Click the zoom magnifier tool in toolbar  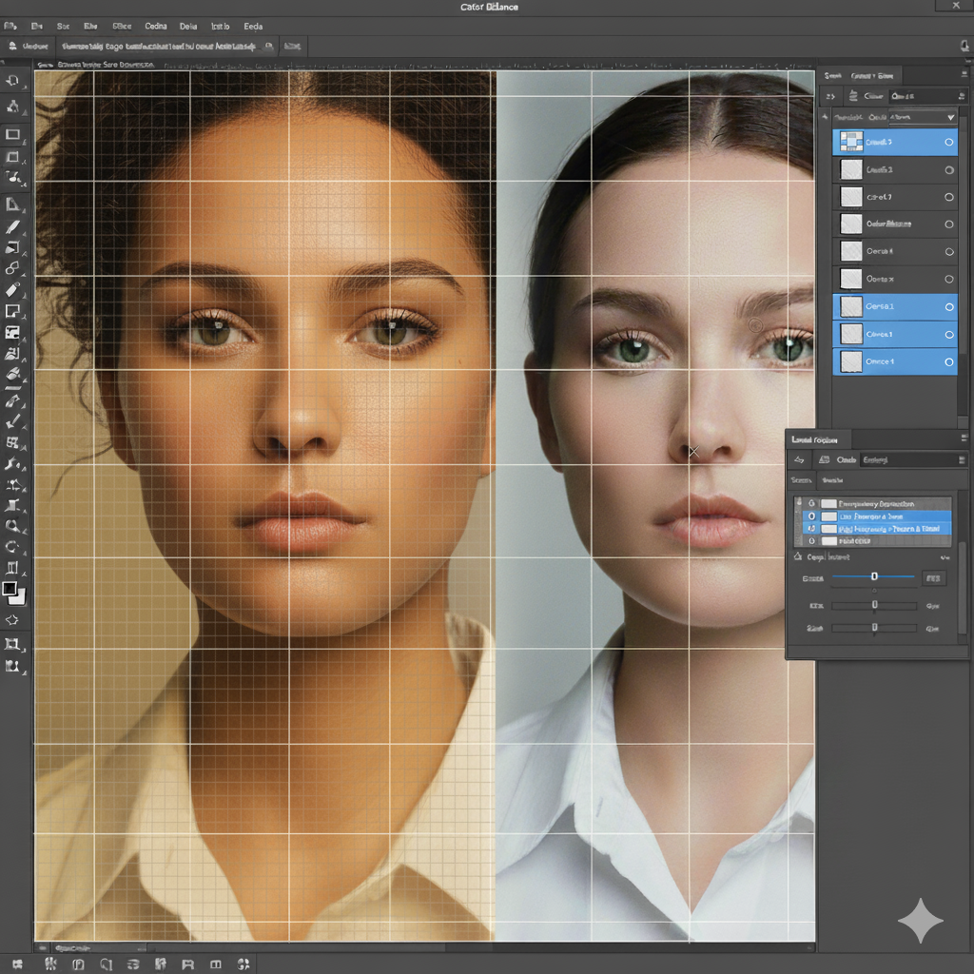pyautogui.click(x=13, y=525)
